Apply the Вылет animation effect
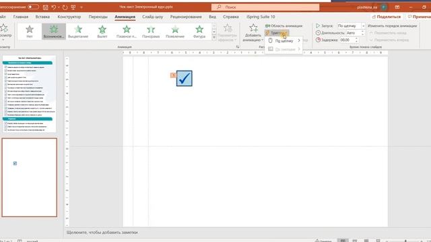431x242 pixels. 102,32
